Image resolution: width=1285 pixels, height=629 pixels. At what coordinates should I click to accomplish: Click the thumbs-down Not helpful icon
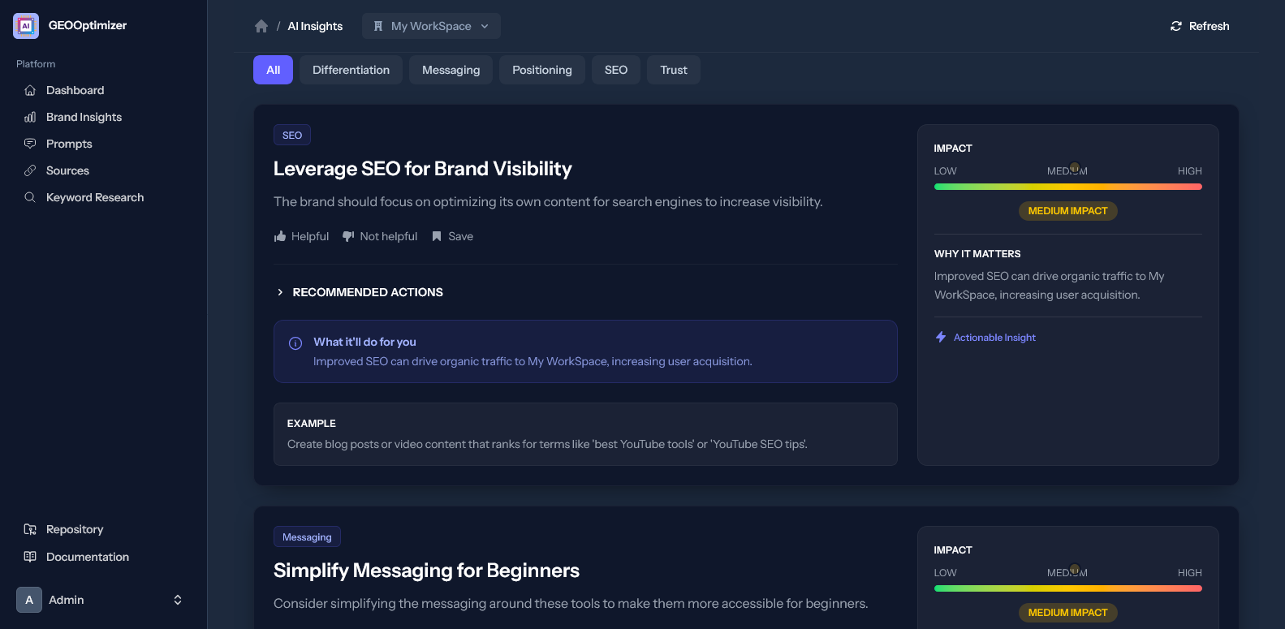[348, 236]
